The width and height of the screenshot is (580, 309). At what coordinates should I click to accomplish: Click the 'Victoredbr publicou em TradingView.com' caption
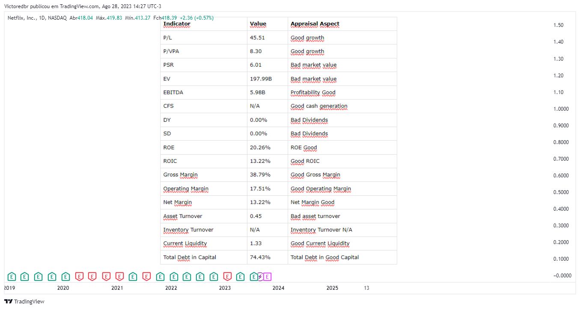[x=51, y=6]
